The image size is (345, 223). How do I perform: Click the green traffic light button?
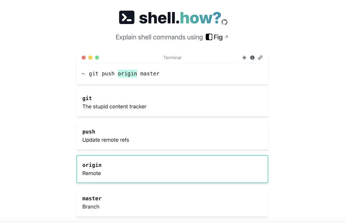97,58
